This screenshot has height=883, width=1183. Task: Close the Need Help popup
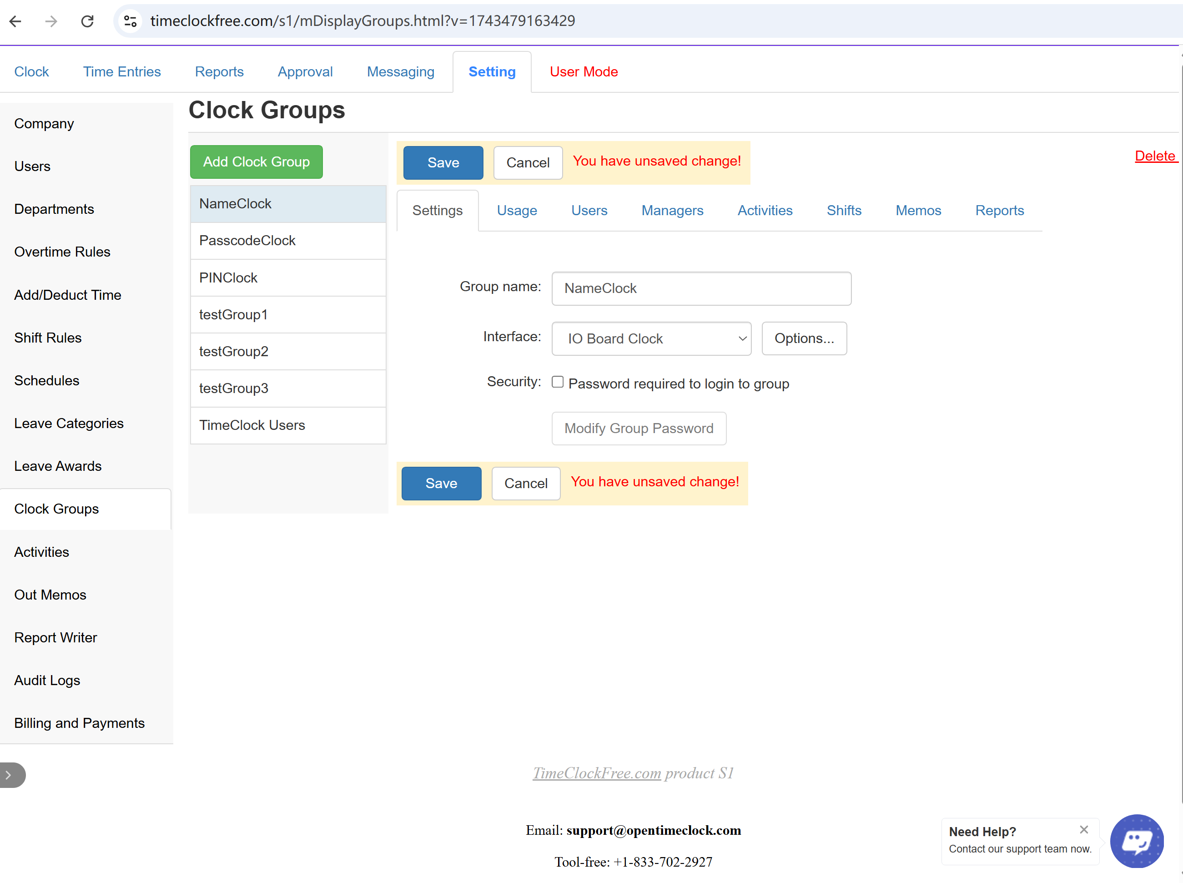(x=1083, y=830)
